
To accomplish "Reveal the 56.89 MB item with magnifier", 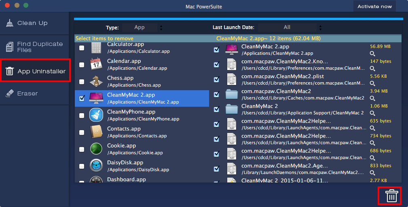I will pyautogui.click(x=372, y=54).
